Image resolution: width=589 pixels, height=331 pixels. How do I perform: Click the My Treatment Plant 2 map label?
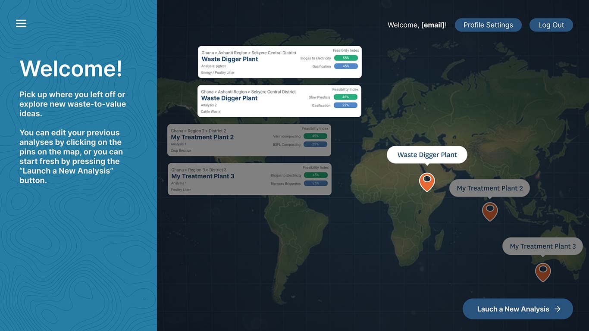489,188
